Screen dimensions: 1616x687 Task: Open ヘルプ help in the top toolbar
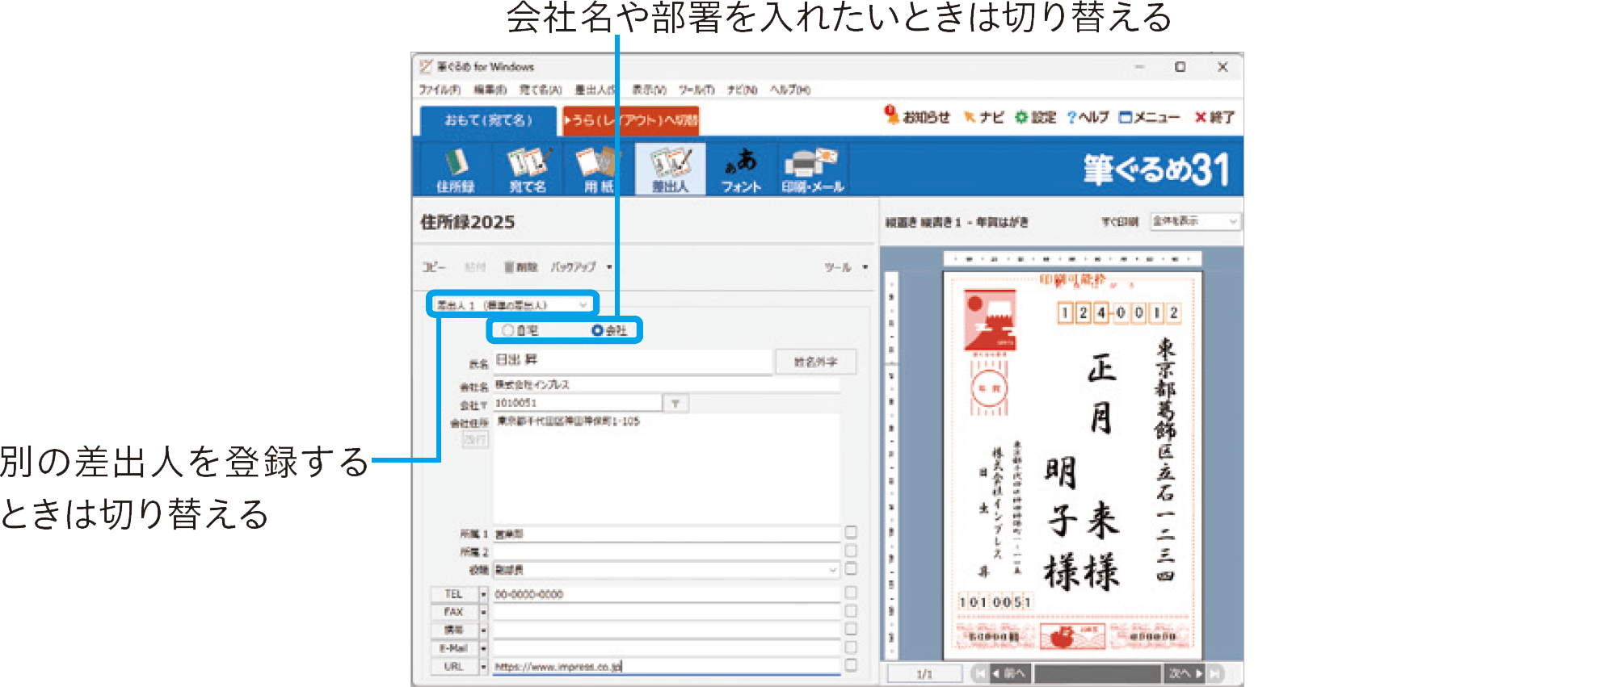pos(1088,117)
